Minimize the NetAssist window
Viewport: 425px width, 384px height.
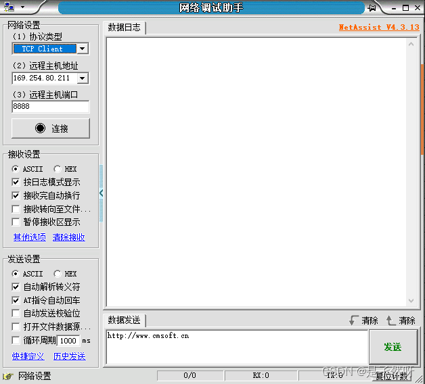pyautogui.click(x=394, y=8)
